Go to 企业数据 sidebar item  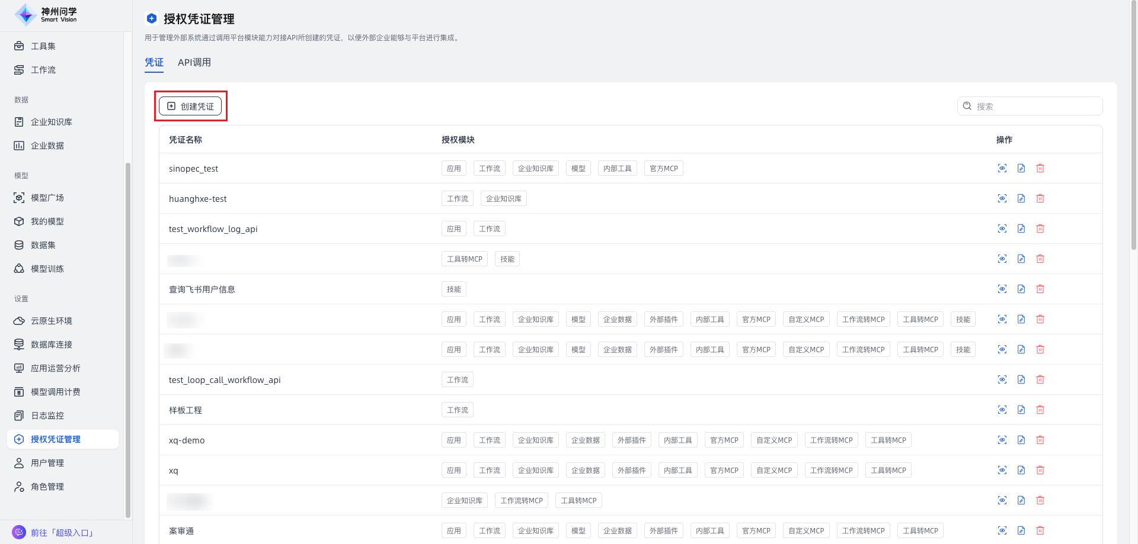tap(63, 146)
